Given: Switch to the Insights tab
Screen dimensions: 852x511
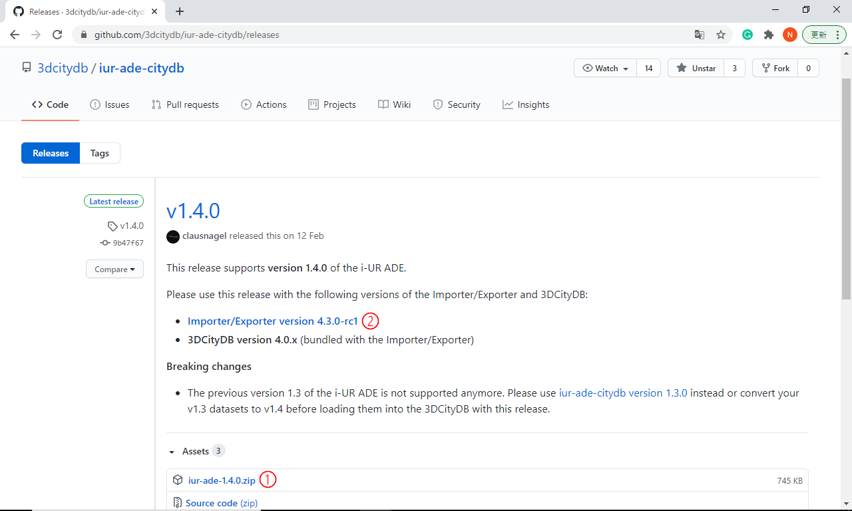Looking at the screenshot, I should click(526, 104).
